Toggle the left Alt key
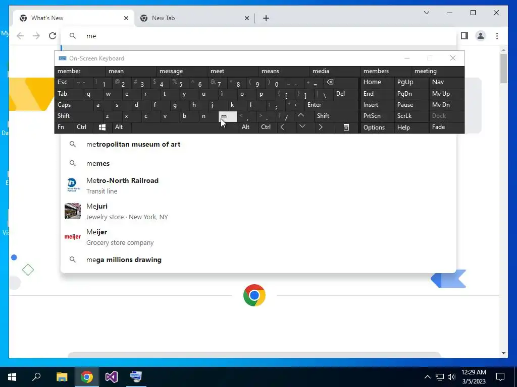Viewport: 517px width, 387px height. [121, 127]
